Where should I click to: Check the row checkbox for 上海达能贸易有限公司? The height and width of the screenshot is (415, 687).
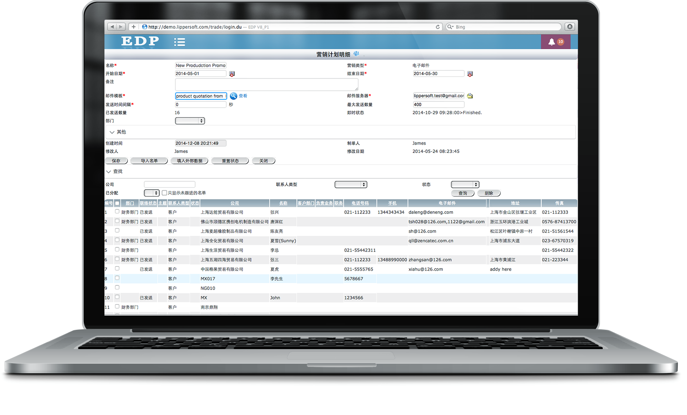(x=117, y=212)
